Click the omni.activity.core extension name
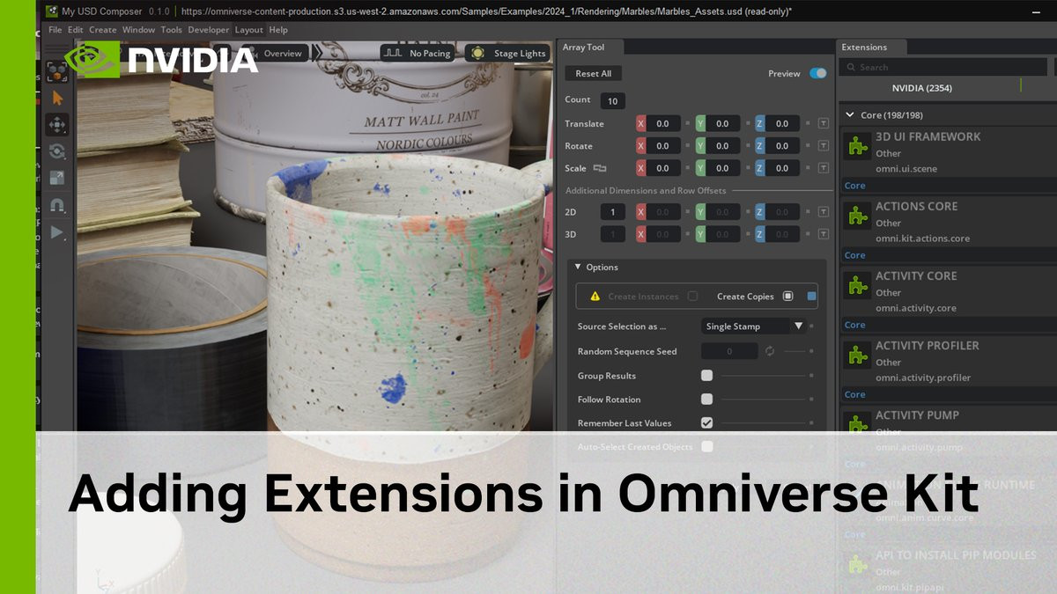 (x=916, y=308)
